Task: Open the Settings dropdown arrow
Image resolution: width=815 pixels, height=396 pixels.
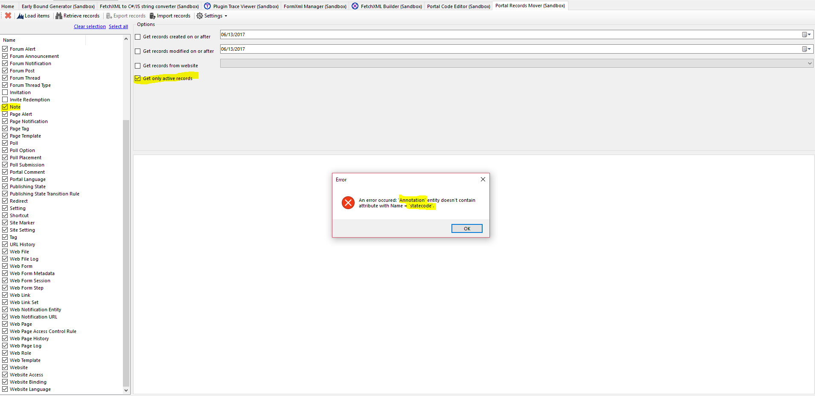Action: point(226,16)
